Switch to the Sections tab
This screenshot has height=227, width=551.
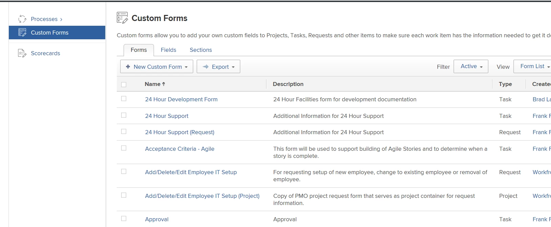(201, 50)
